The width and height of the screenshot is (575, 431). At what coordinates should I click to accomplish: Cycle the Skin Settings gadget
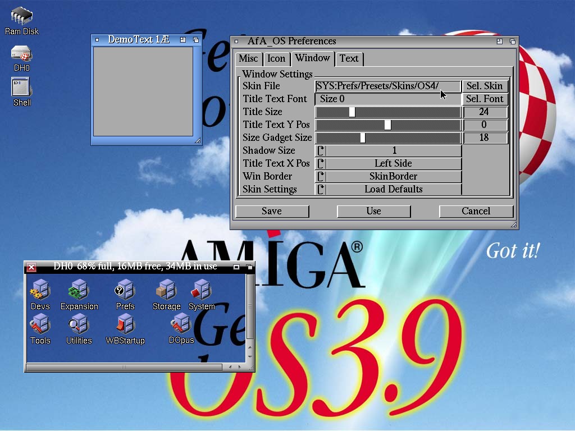[x=321, y=189]
